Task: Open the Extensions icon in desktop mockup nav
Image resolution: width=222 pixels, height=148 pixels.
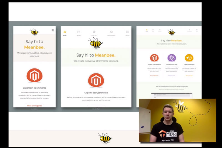Action: pyautogui.click(x=190, y=30)
